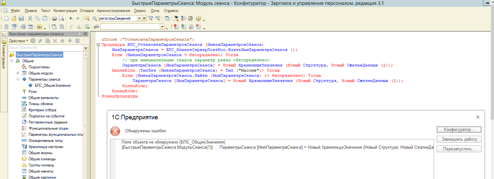Select the БыстрыеПараметрыСеанса root node
494x179 pixels.
(39, 55)
